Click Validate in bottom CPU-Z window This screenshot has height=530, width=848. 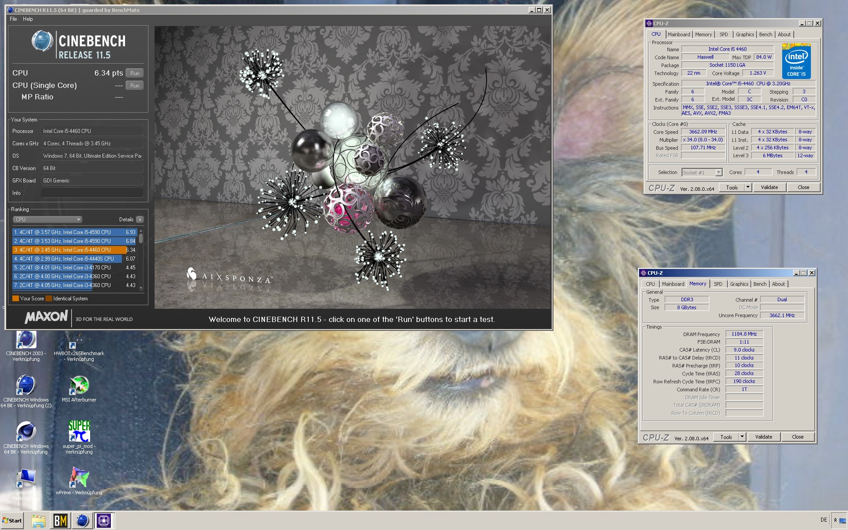pyautogui.click(x=764, y=437)
